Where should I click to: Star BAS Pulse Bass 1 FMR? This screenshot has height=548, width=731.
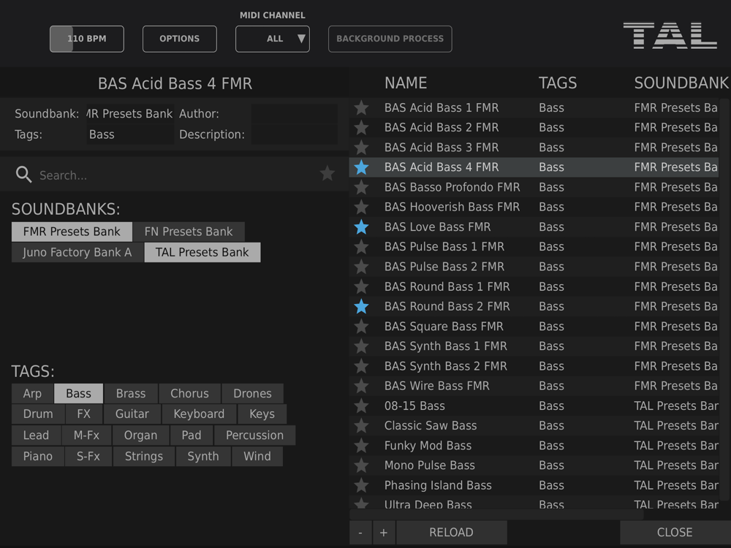(x=361, y=246)
